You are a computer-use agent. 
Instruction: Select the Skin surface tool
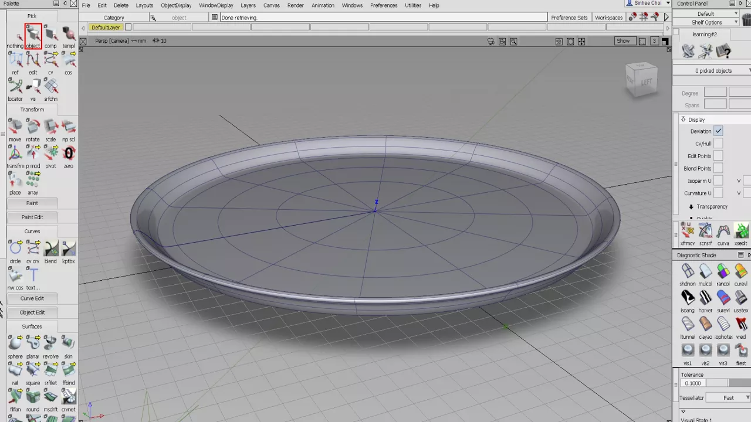69,346
